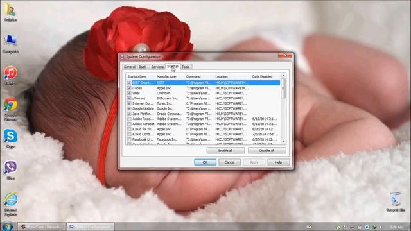Uncheck the uTorrent startup item
Screen dimensions: 411x231
click(129, 98)
